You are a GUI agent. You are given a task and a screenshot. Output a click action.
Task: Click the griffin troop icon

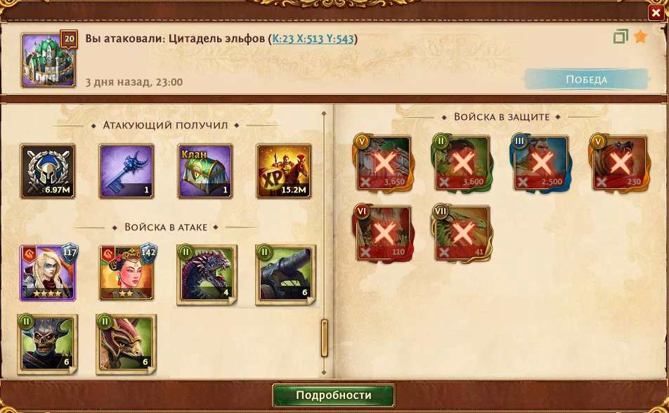pyautogui.click(x=126, y=345)
